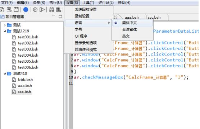Open the 执行(U) menu
Viewport: 200px width, 129px height.
click(56, 3)
